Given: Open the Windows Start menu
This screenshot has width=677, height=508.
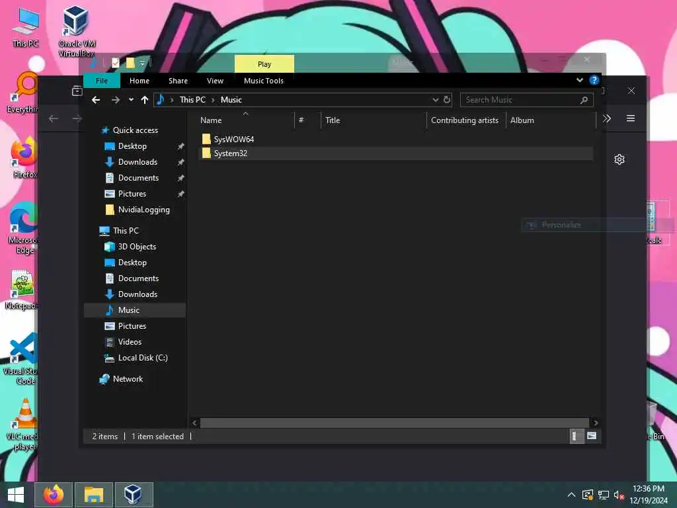Looking at the screenshot, I should 16,495.
